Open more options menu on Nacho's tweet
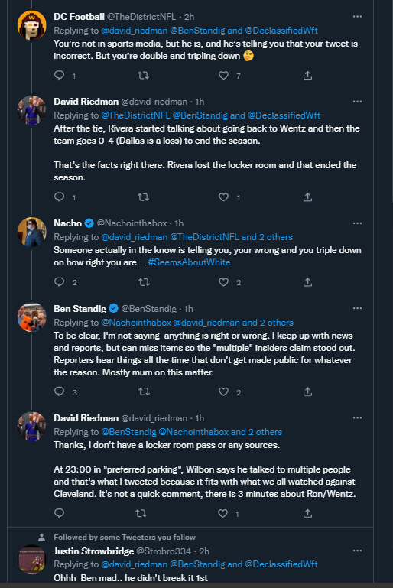 point(357,223)
